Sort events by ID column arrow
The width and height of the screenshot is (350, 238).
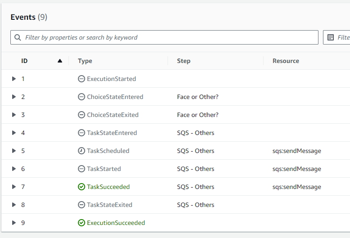pyautogui.click(x=60, y=61)
